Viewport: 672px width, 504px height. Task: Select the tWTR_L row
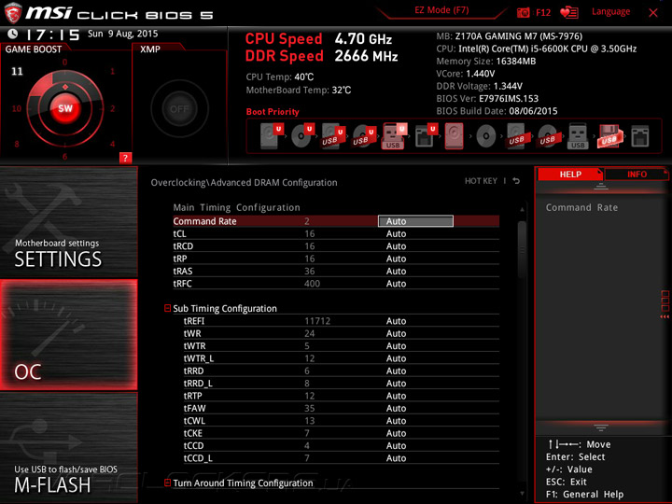point(342,358)
